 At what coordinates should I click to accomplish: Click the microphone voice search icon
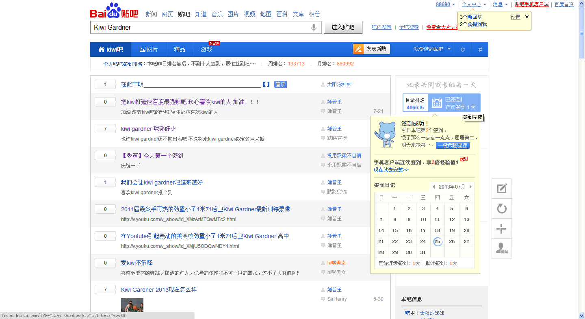point(314,27)
